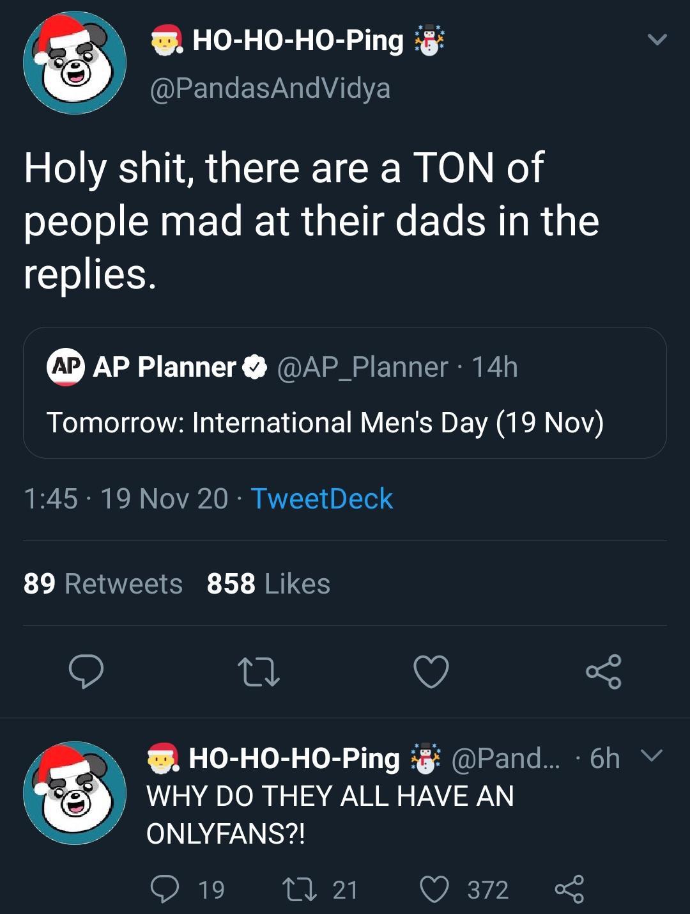The height and width of the screenshot is (914, 690).
Task: Like the OnlyFans reply tweet
Action: point(434,889)
